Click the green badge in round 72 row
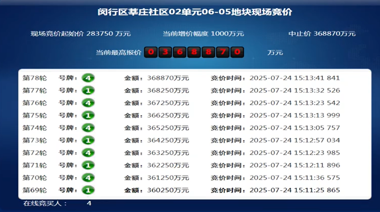Image resolution: width=380 pixels, height=212 pixels. tap(88, 153)
